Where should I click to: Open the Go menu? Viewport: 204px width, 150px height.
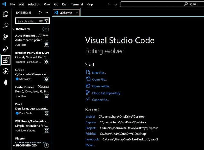(x=56, y=4)
